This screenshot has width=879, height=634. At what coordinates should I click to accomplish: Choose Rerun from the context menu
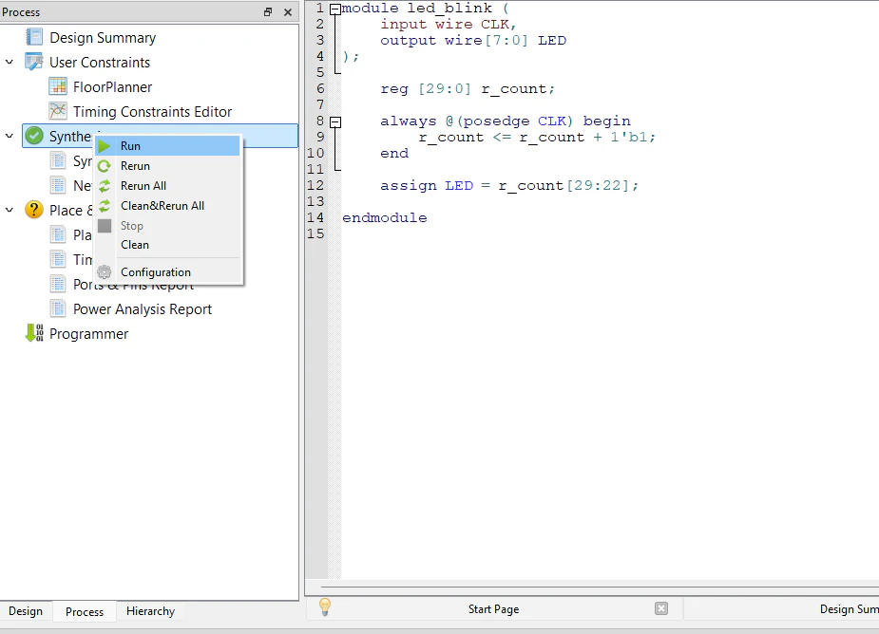pyautogui.click(x=169, y=166)
